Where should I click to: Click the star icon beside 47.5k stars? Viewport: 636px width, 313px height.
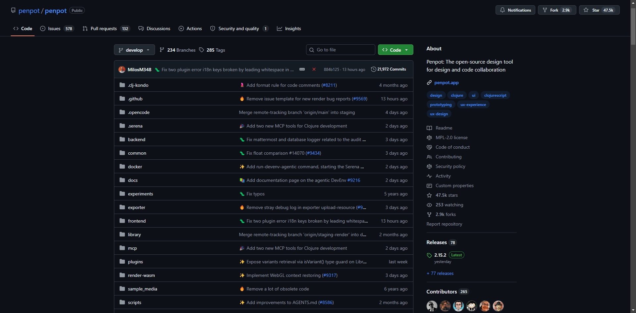click(429, 195)
